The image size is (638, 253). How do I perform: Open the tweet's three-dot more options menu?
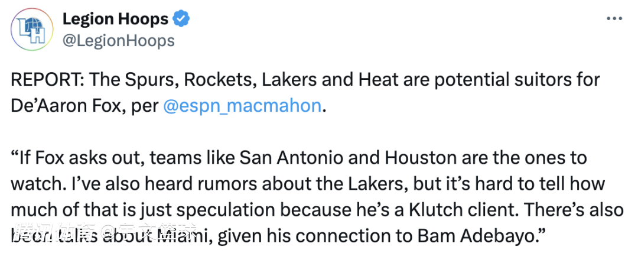click(x=614, y=18)
